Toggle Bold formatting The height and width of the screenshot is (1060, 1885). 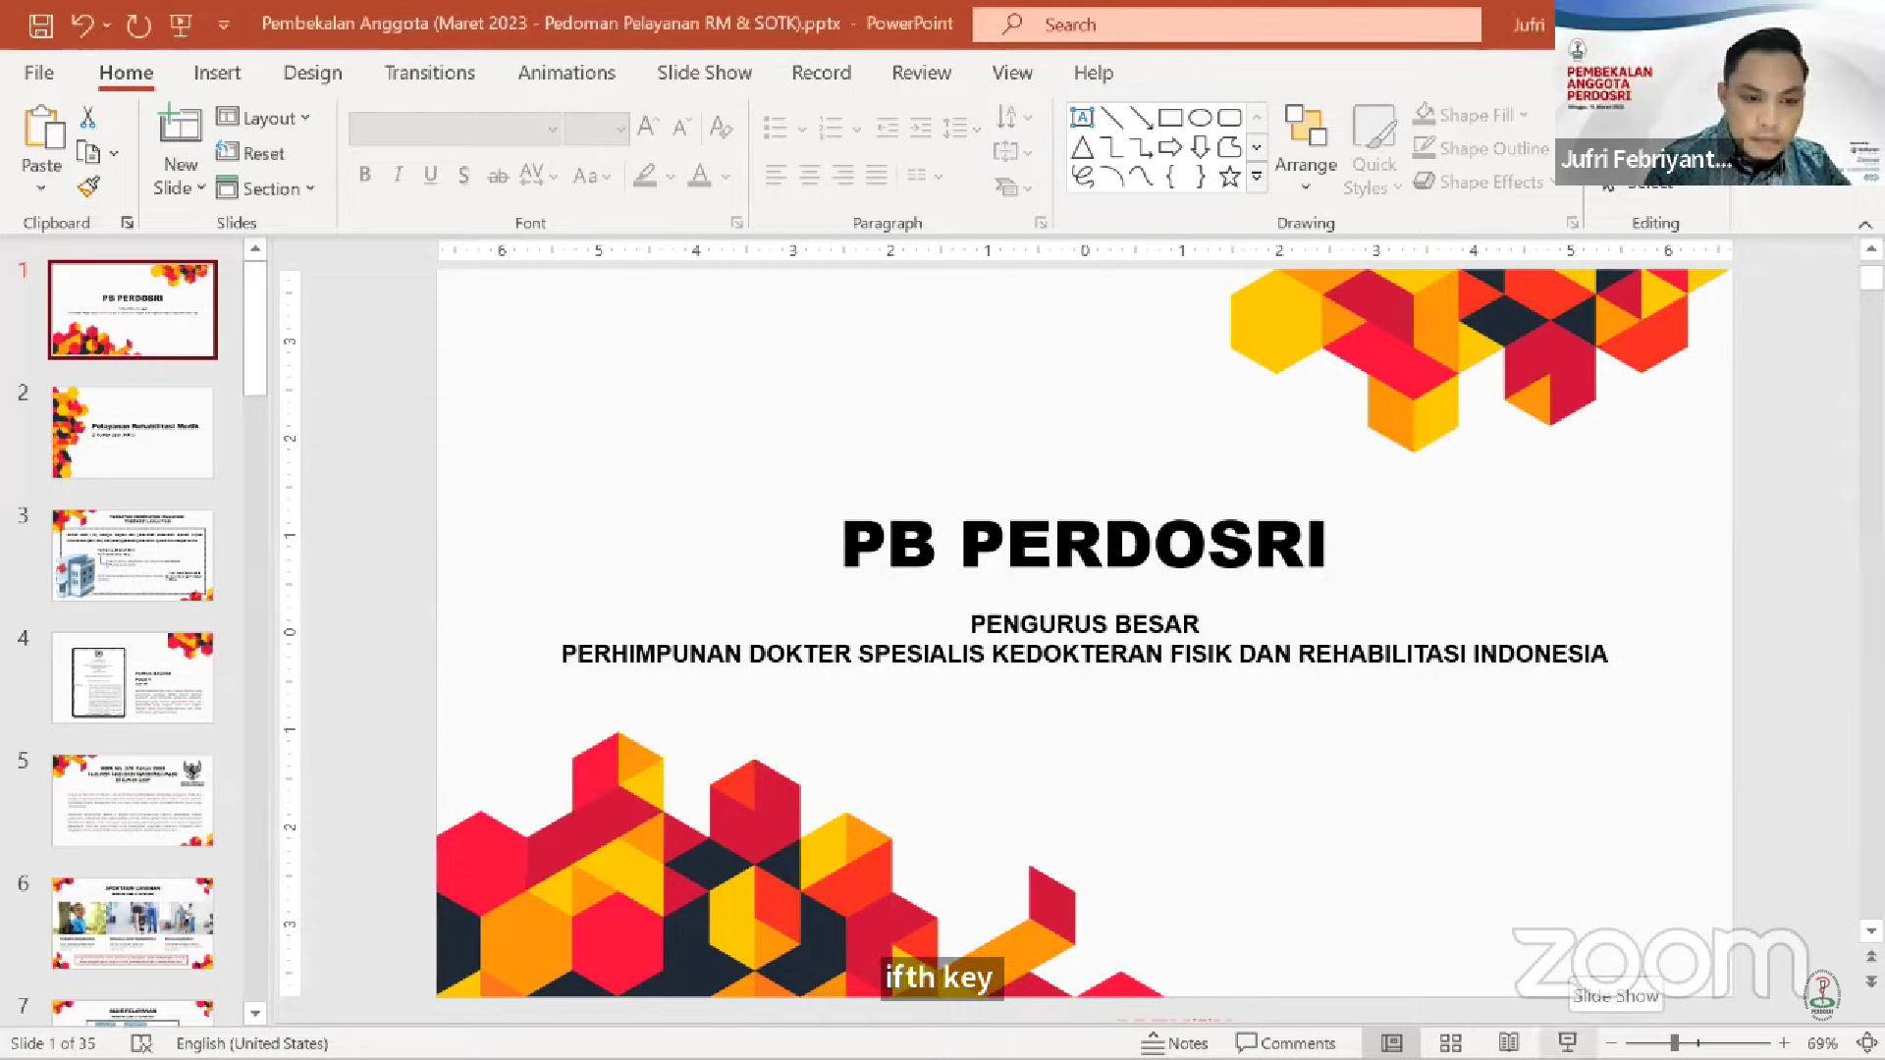tap(365, 175)
